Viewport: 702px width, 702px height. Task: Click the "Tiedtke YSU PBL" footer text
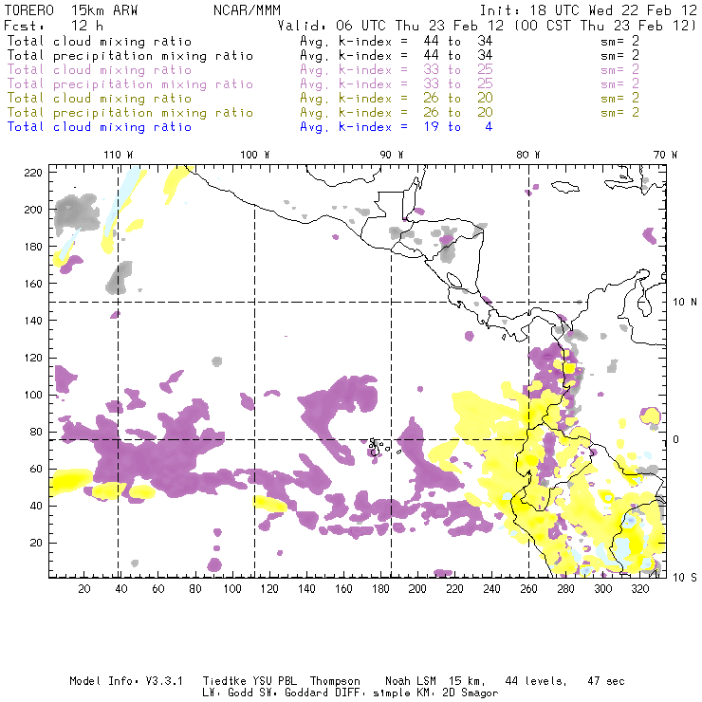click(x=249, y=681)
